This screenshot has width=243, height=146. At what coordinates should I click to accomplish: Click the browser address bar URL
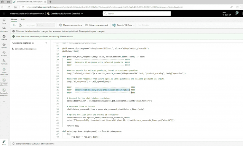coord(105,7)
